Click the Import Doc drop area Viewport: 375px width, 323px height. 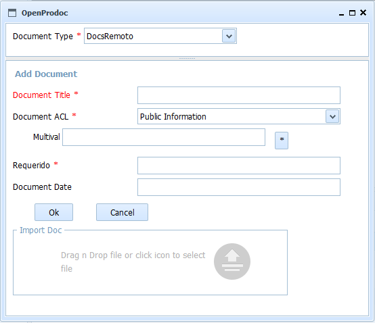[150, 263]
